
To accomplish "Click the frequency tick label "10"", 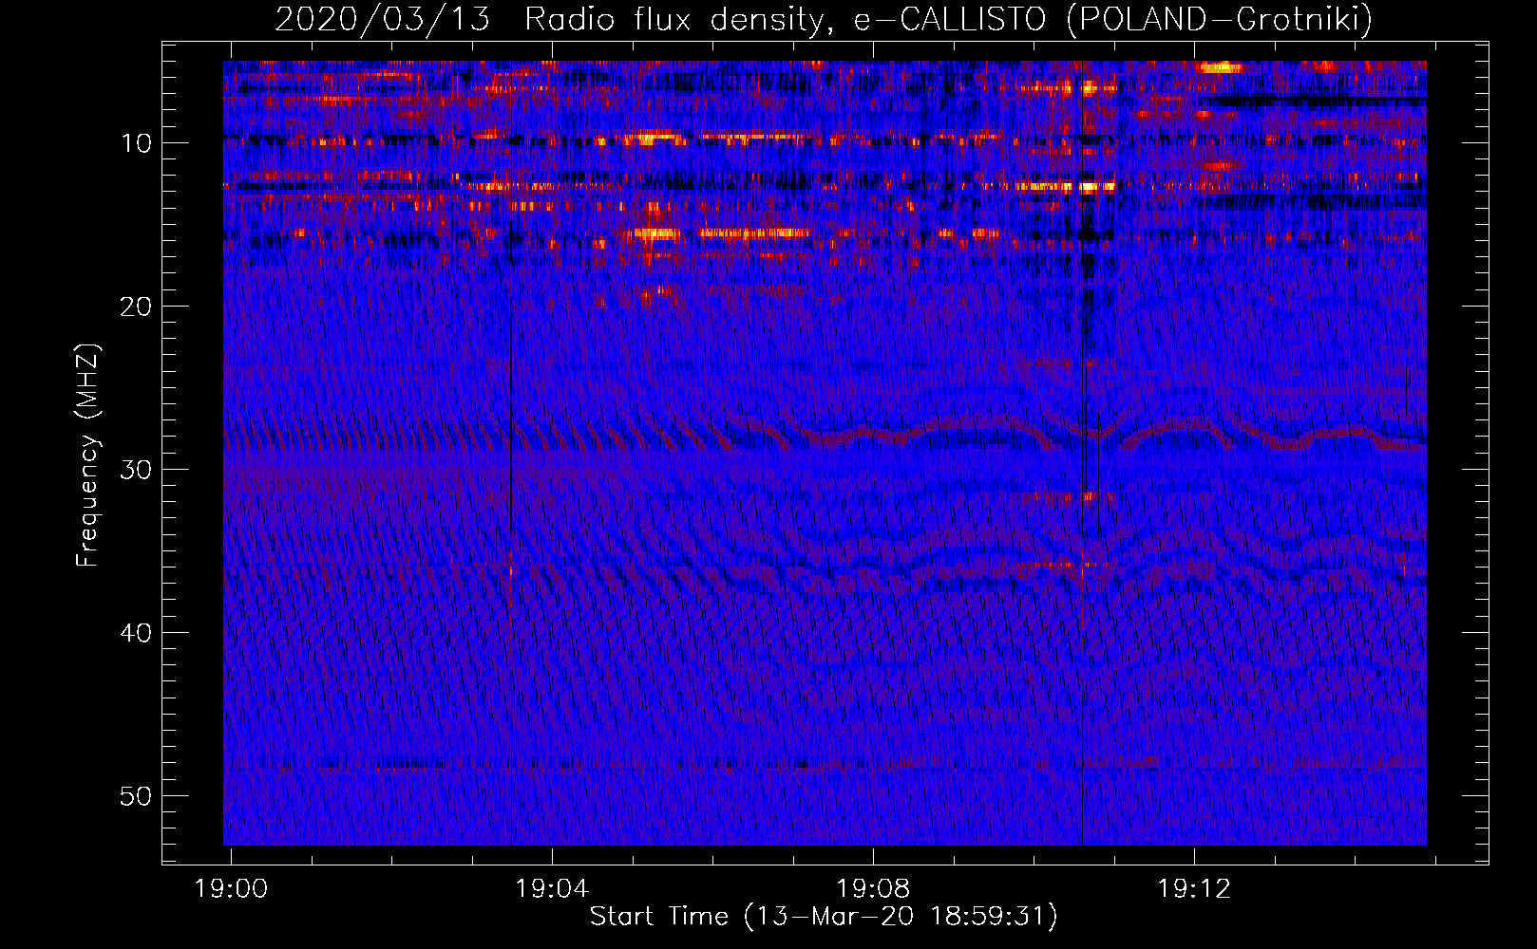I will (x=136, y=143).
